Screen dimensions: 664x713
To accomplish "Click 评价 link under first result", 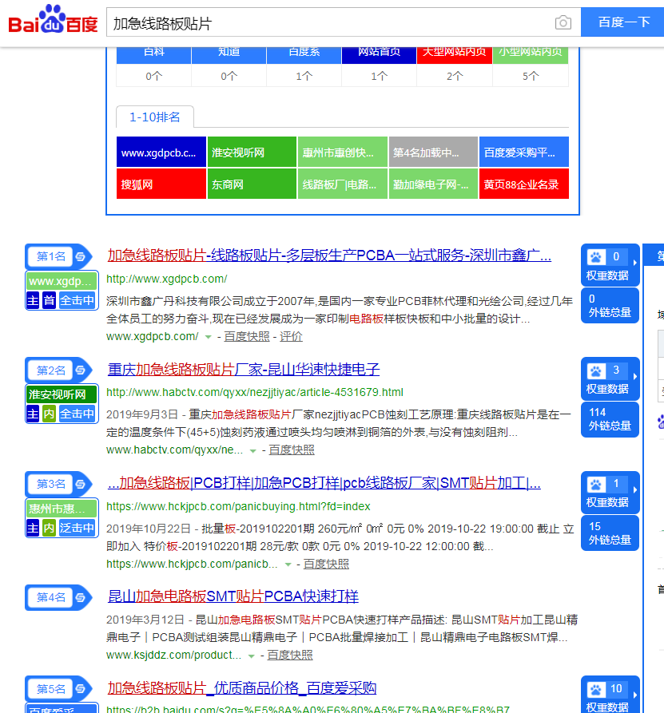I will pyautogui.click(x=291, y=336).
